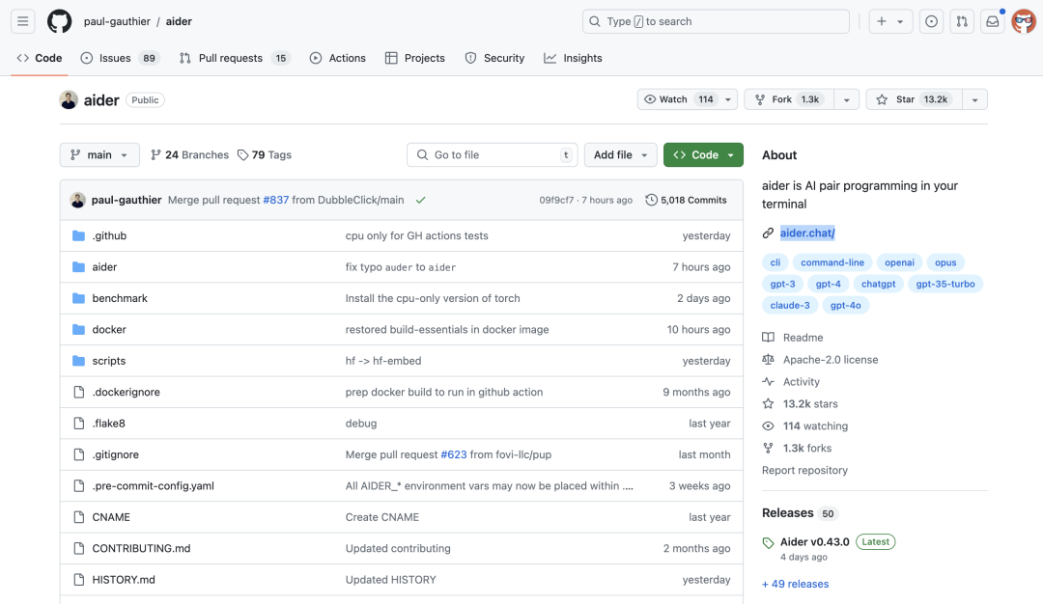Click the user profile avatar
This screenshot has height=604, width=1043.
(1024, 21)
